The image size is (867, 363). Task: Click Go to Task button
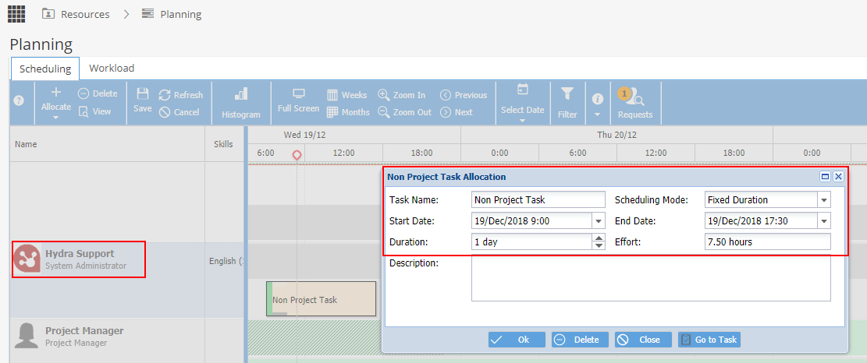click(x=709, y=340)
